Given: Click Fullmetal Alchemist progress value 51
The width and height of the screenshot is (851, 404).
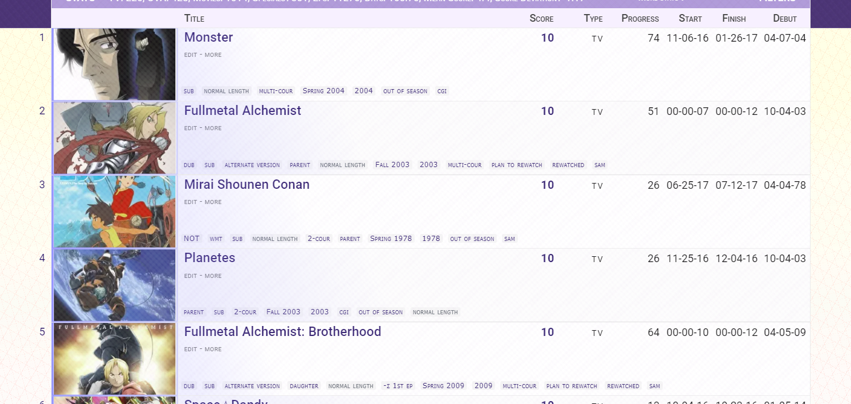Looking at the screenshot, I should [653, 111].
